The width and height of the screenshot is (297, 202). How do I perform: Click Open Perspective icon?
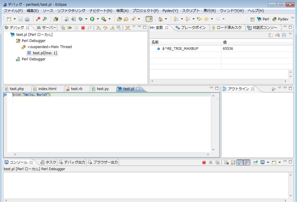click(x=252, y=19)
